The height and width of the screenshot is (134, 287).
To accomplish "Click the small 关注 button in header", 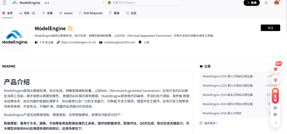I will pyautogui.click(x=47, y=3).
